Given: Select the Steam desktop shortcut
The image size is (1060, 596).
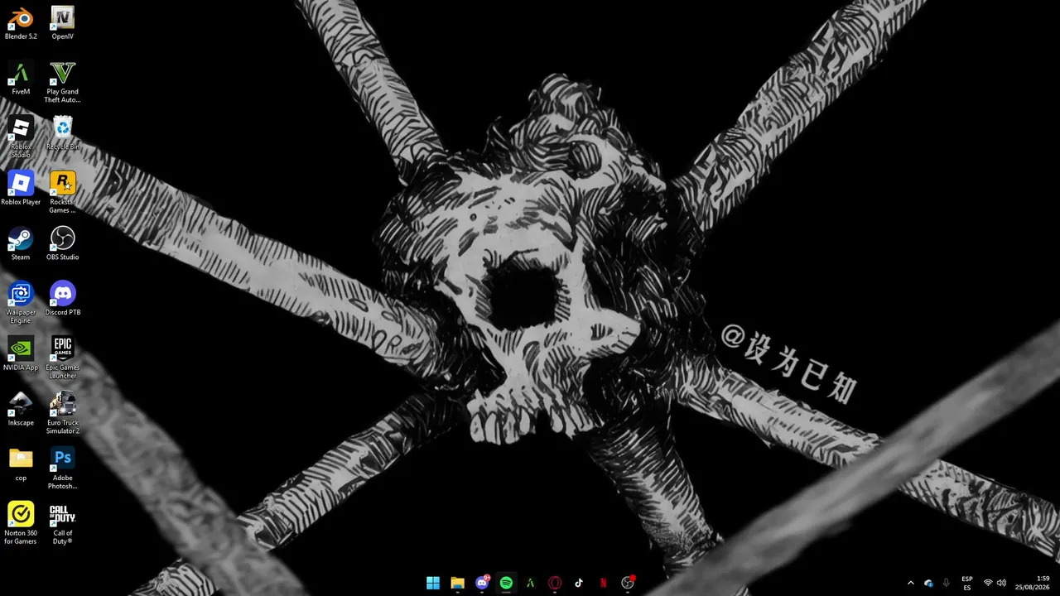Looking at the screenshot, I should (21, 244).
